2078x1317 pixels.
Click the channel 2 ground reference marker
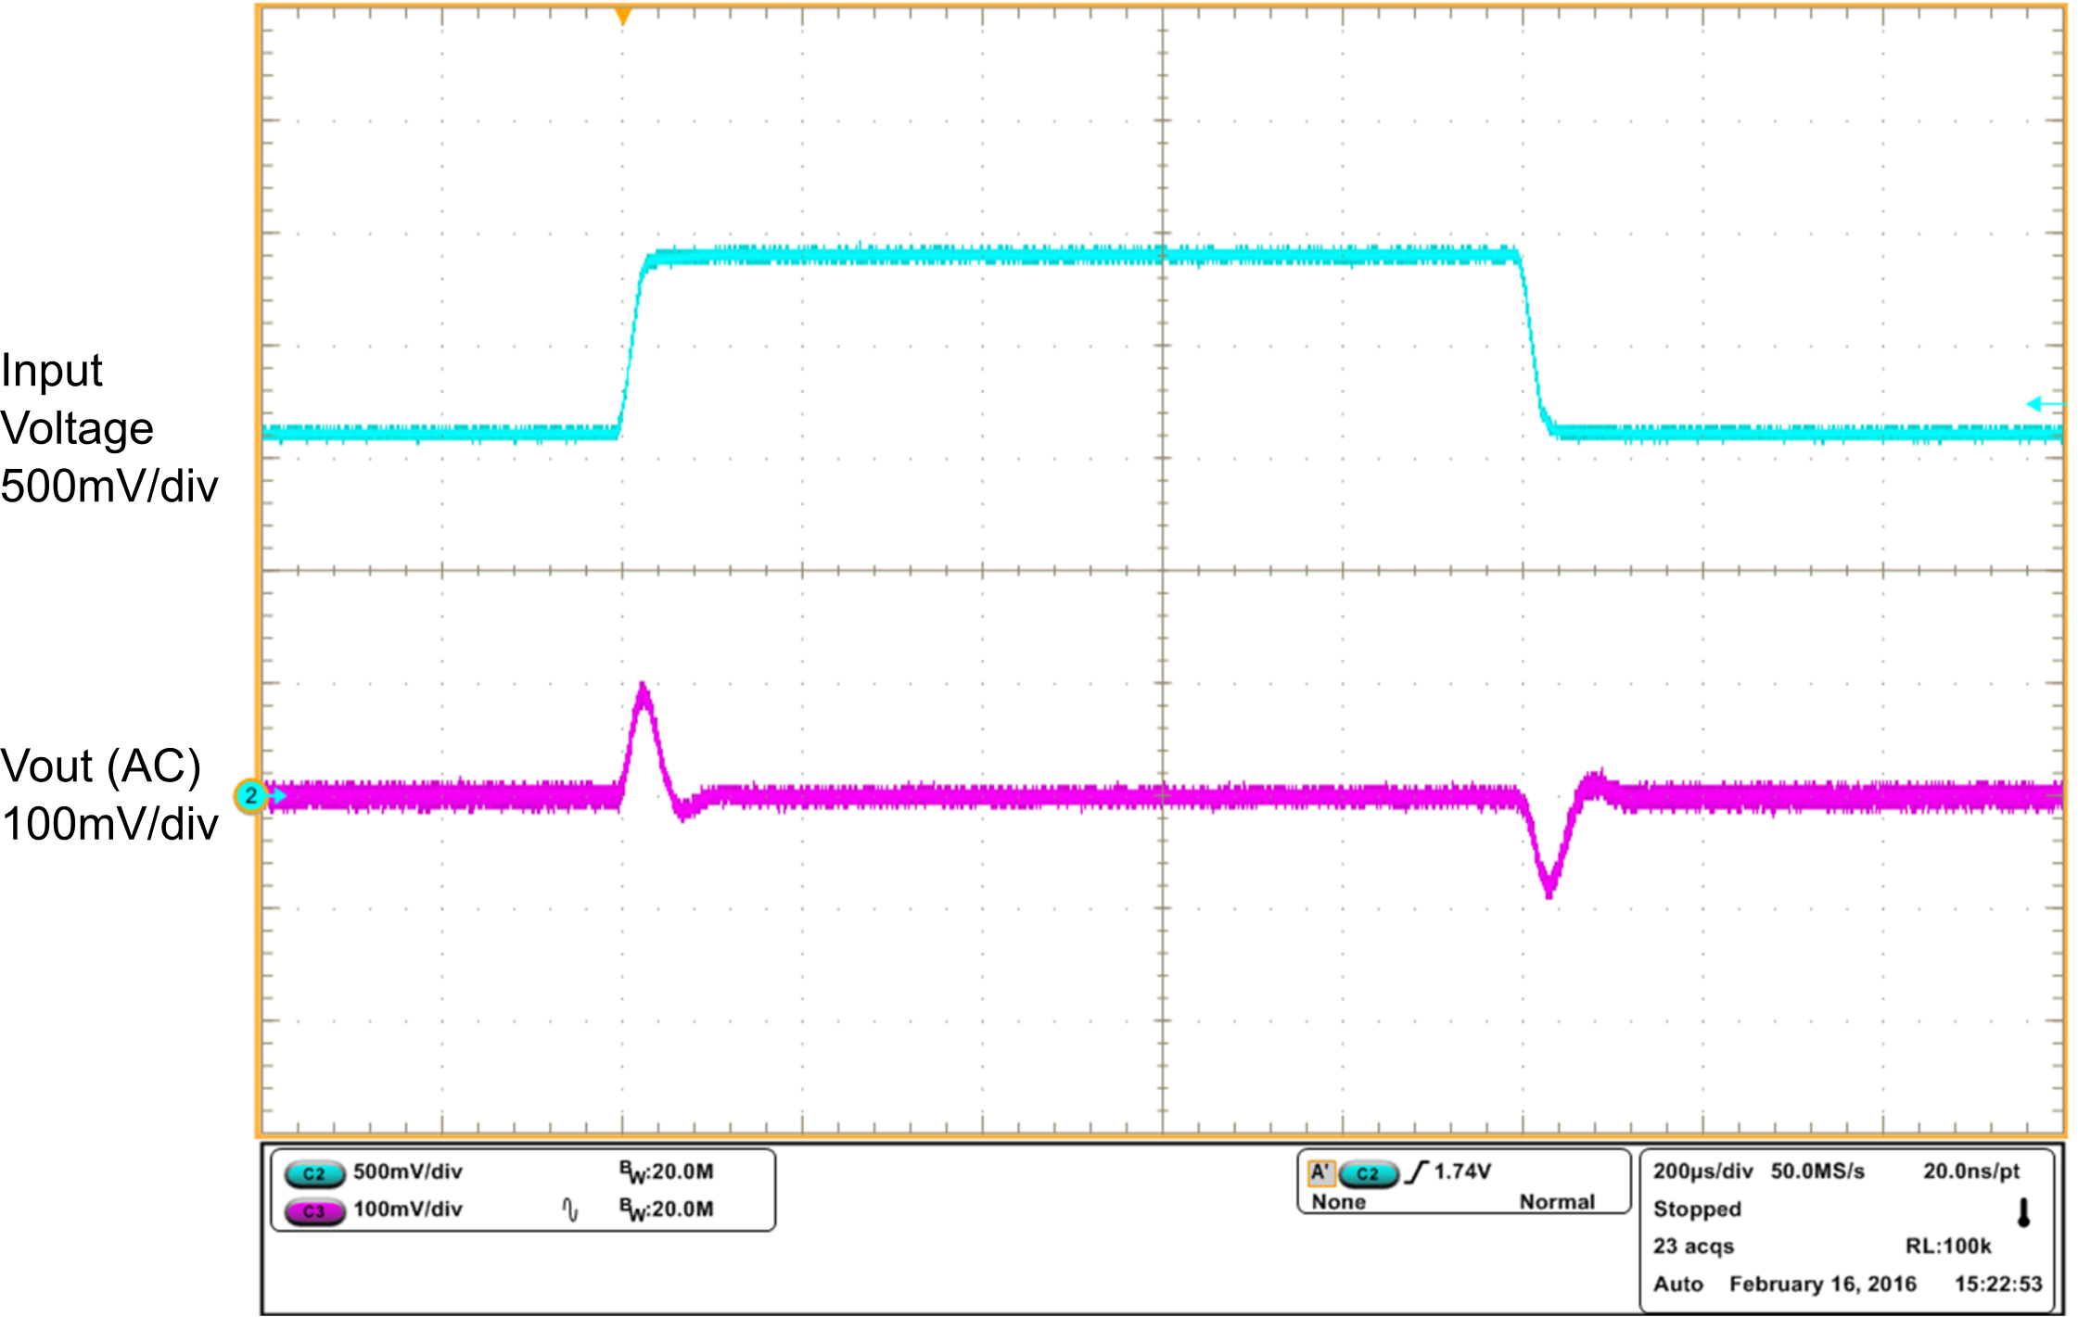(252, 795)
